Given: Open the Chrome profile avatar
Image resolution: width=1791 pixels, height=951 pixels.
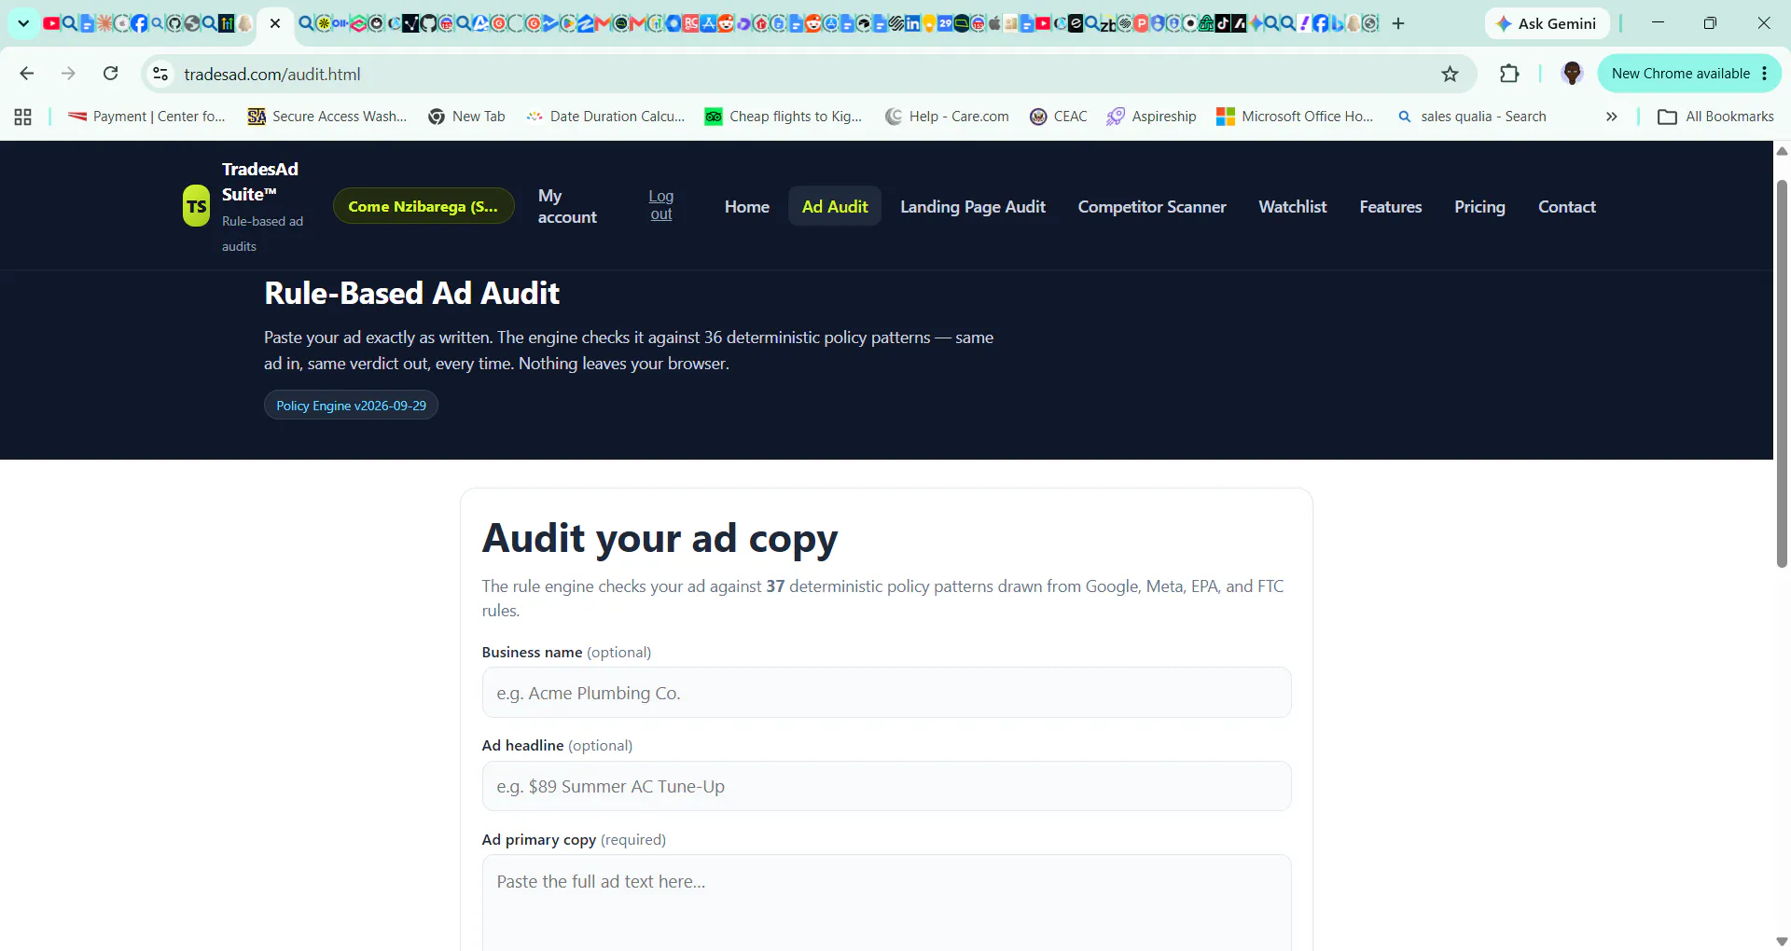Looking at the screenshot, I should point(1572,74).
